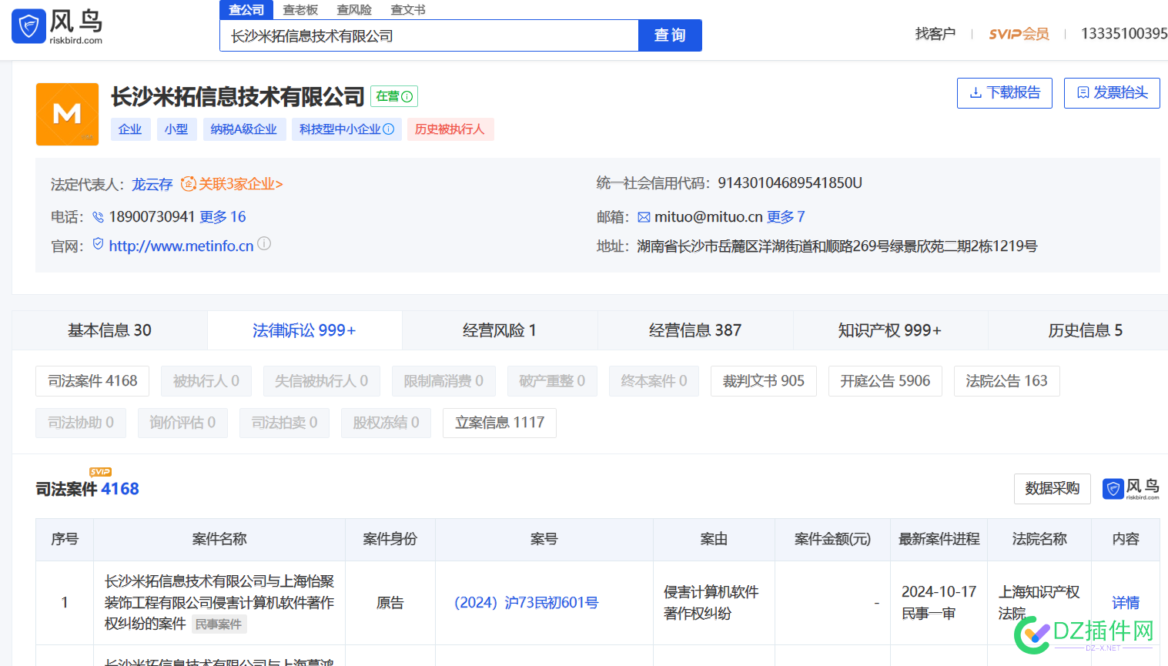Select 询价评估 0 filter

coord(182,423)
